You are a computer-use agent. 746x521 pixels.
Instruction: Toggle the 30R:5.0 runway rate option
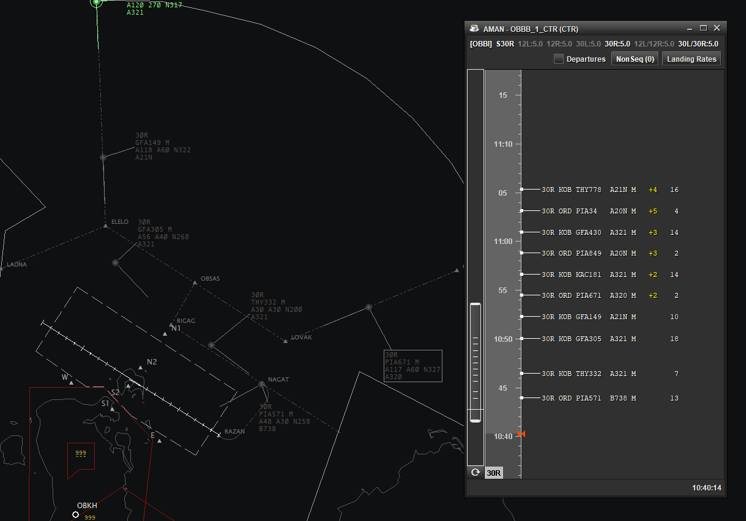[617, 44]
